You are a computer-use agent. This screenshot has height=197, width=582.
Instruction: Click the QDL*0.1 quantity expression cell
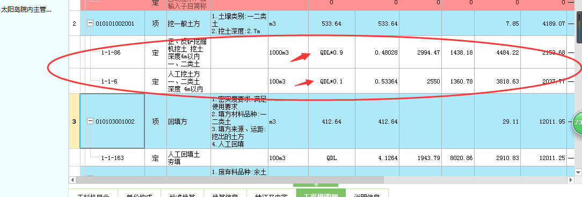click(x=331, y=81)
